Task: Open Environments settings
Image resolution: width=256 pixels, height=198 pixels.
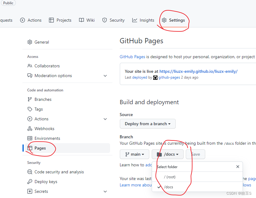Action: pyautogui.click(x=67, y=138)
